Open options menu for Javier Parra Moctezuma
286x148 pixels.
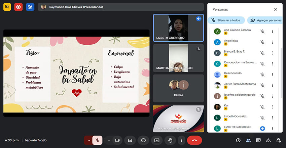273,86
